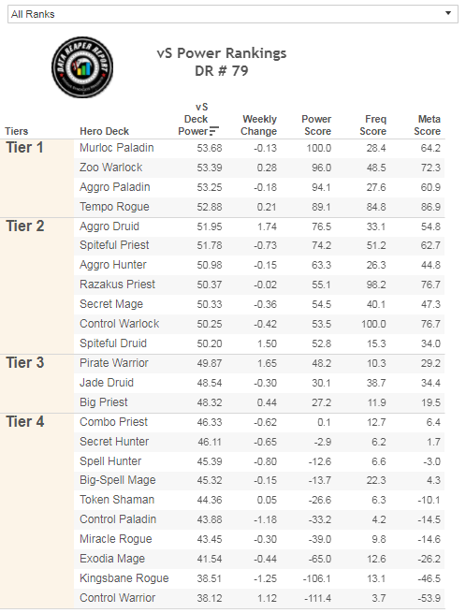Select the Freq Score column header
Viewport: 466px width, 613px height.
pos(373,125)
